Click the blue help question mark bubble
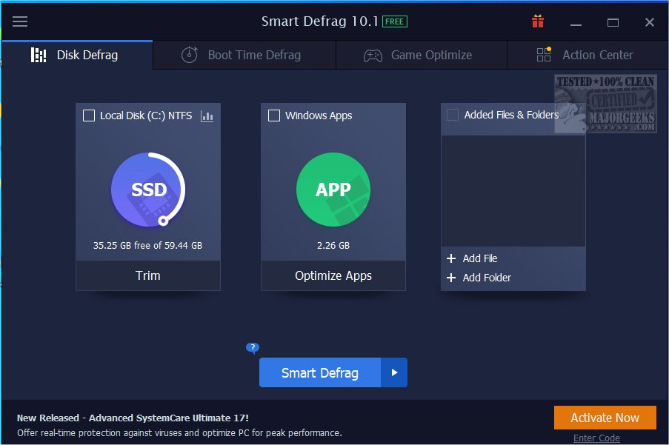Viewport: 669px width, 445px height. pyautogui.click(x=253, y=347)
